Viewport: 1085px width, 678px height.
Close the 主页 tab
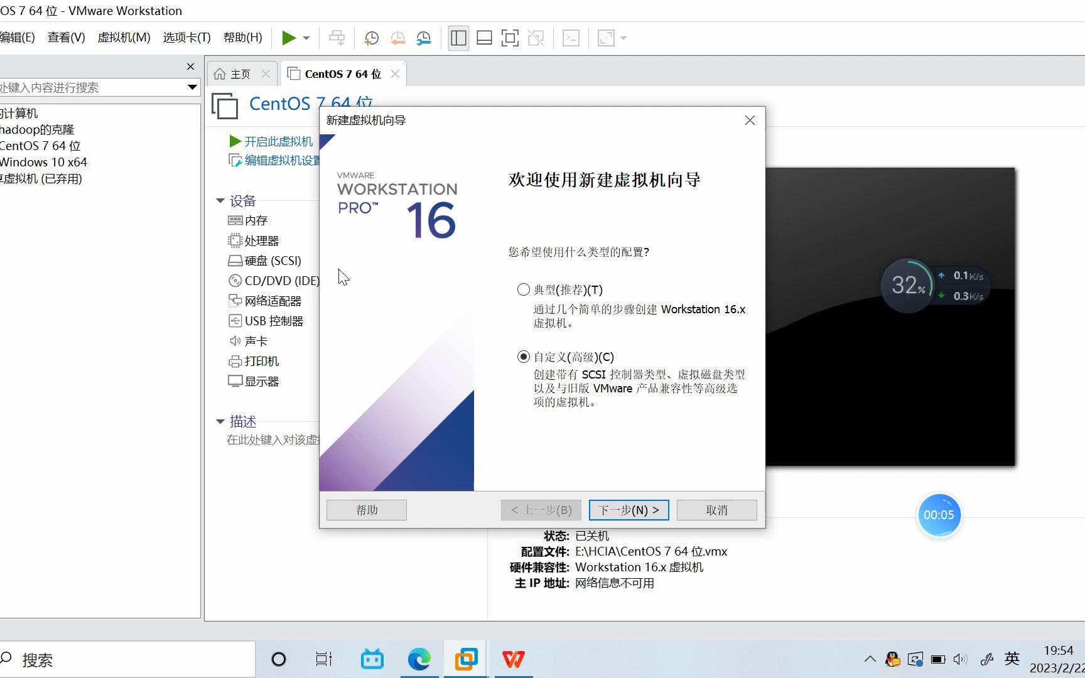(266, 74)
